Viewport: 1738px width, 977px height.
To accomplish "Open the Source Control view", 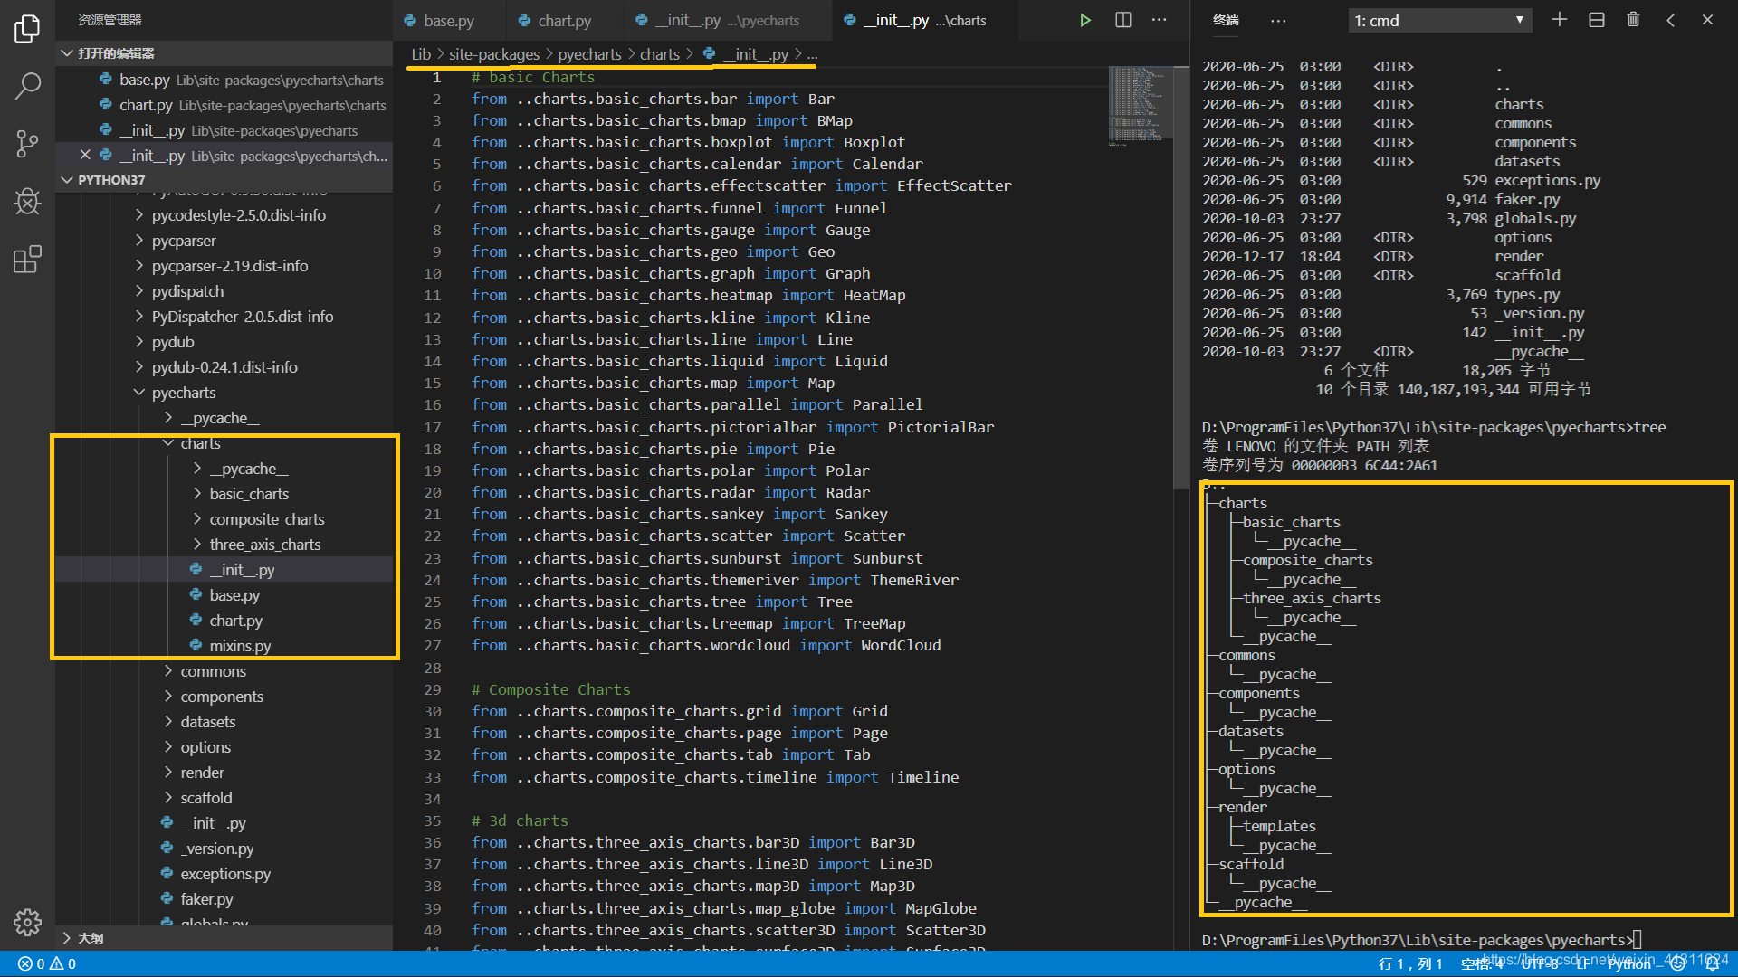I will (27, 144).
